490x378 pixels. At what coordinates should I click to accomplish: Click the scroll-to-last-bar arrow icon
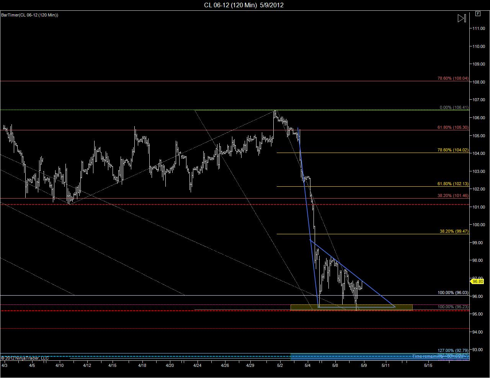[462, 18]
